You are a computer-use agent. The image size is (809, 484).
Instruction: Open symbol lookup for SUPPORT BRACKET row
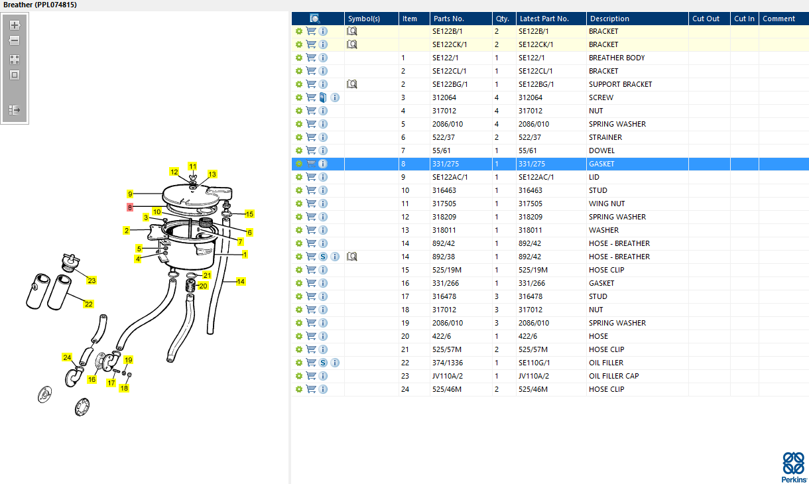[352, 84]
